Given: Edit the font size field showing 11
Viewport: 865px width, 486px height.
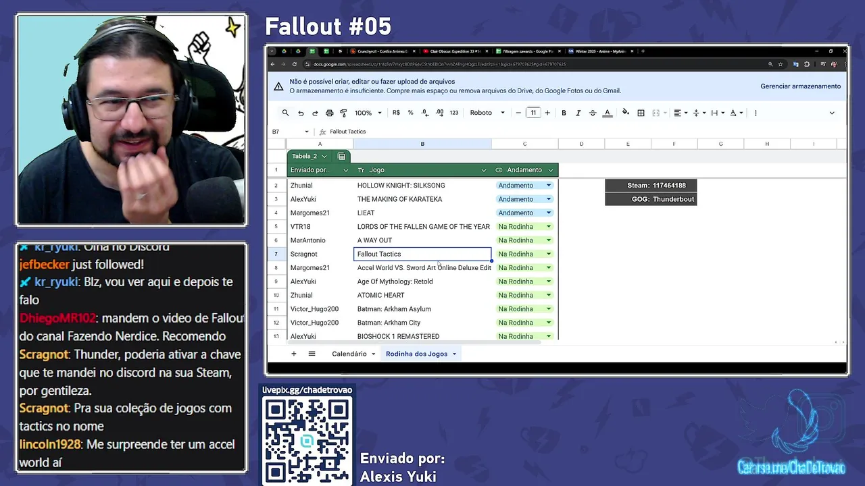Looking at the screenshot, I should pos(533,113).
